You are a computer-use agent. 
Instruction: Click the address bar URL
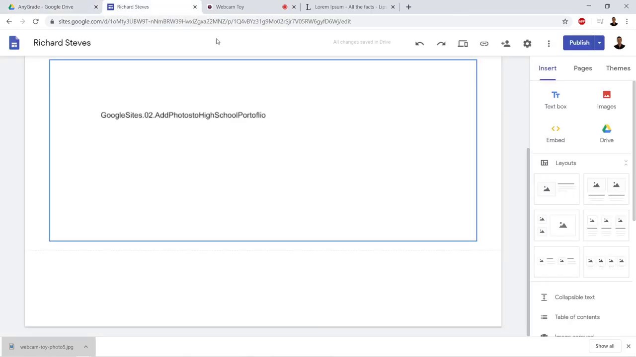[205, 21]
